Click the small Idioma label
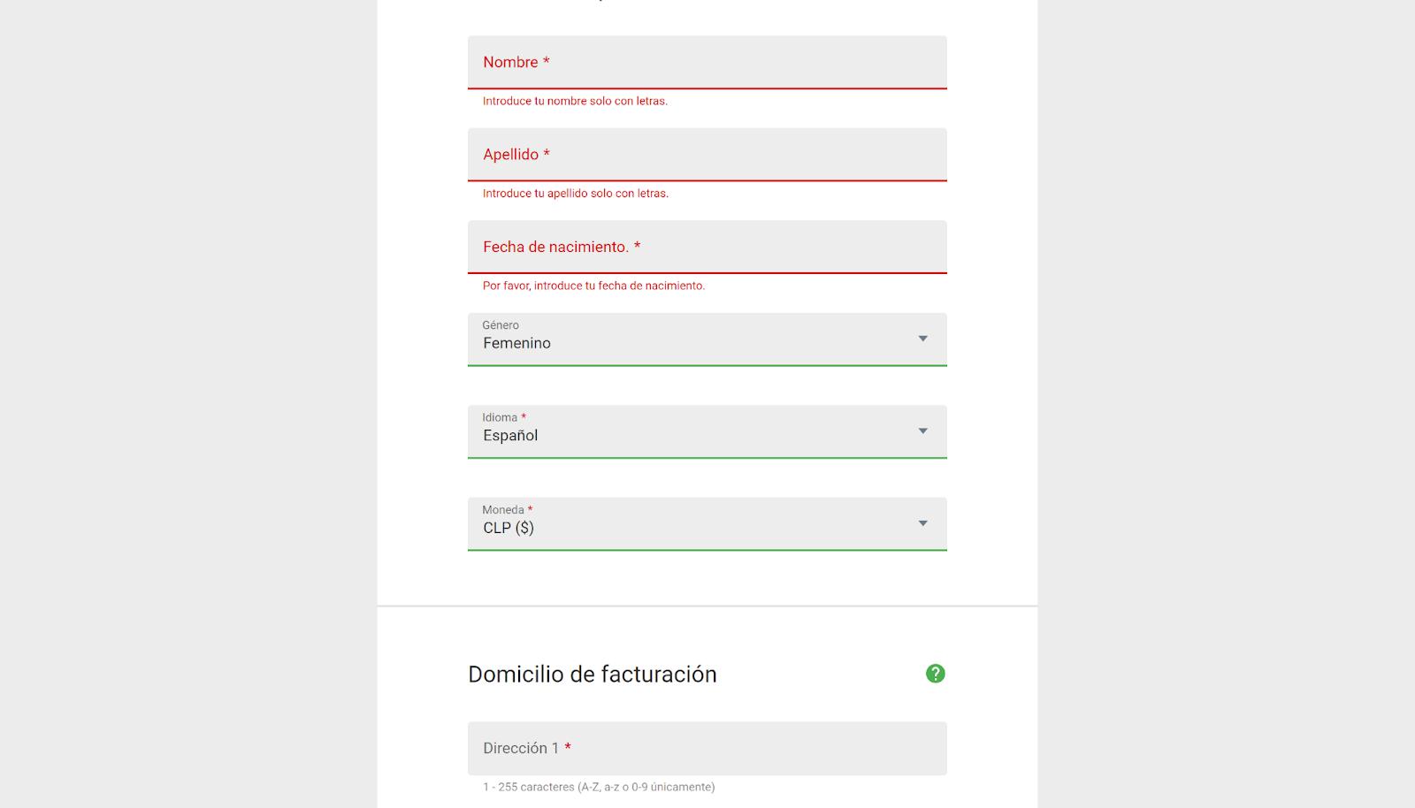Screen dimensions: 1415x808 pos(500,417)
